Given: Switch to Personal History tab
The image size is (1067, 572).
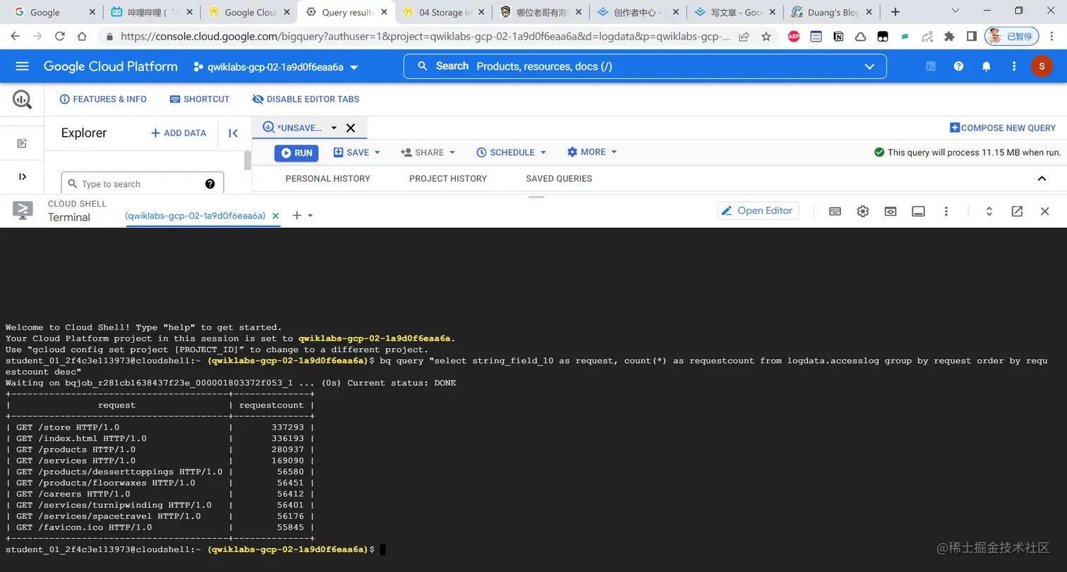Looking at the screenshot, I should (x=327, y=178).
